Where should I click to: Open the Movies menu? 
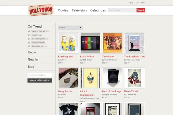(x=63, y=10)
